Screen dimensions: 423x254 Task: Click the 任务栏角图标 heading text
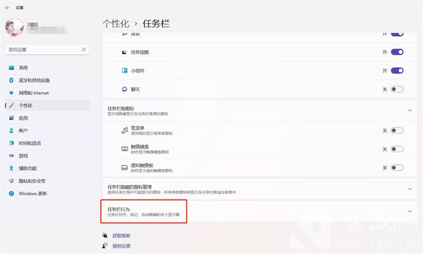pos(121,108)
